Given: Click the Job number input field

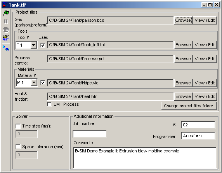Looking at the screenshot, I should pos(90,134).
